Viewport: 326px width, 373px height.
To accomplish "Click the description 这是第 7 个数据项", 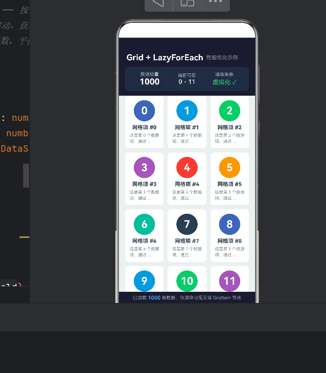I will coord(187,252).
